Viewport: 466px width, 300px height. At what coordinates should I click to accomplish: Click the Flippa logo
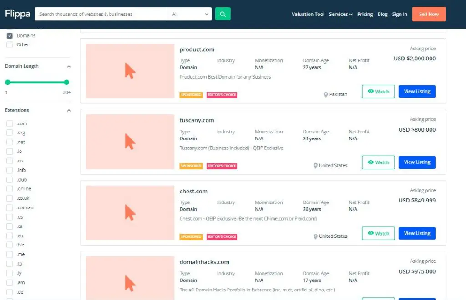tap(18, 14)
